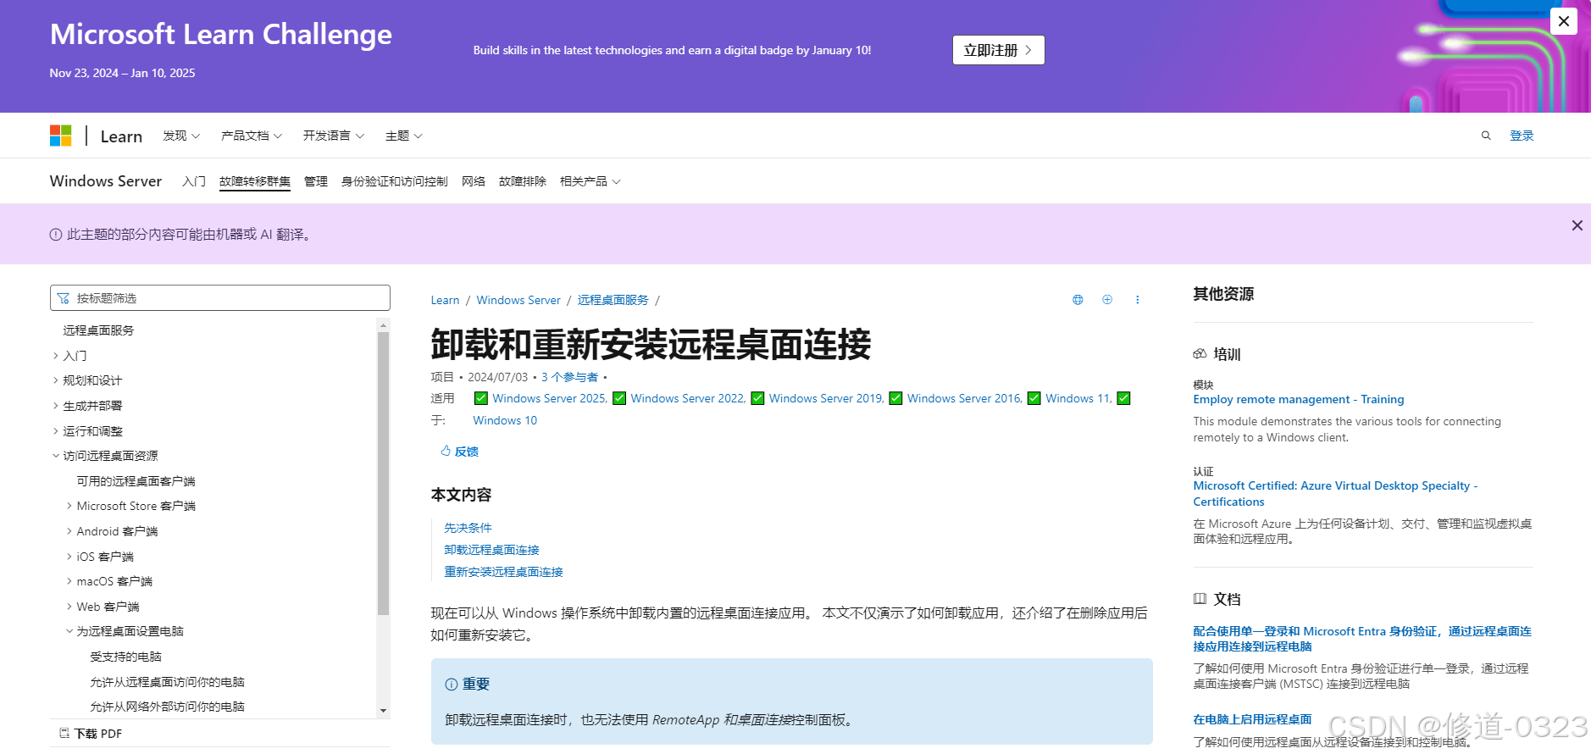Expand the Microsoft Store 客户端 node

click(x=69, y=506)
